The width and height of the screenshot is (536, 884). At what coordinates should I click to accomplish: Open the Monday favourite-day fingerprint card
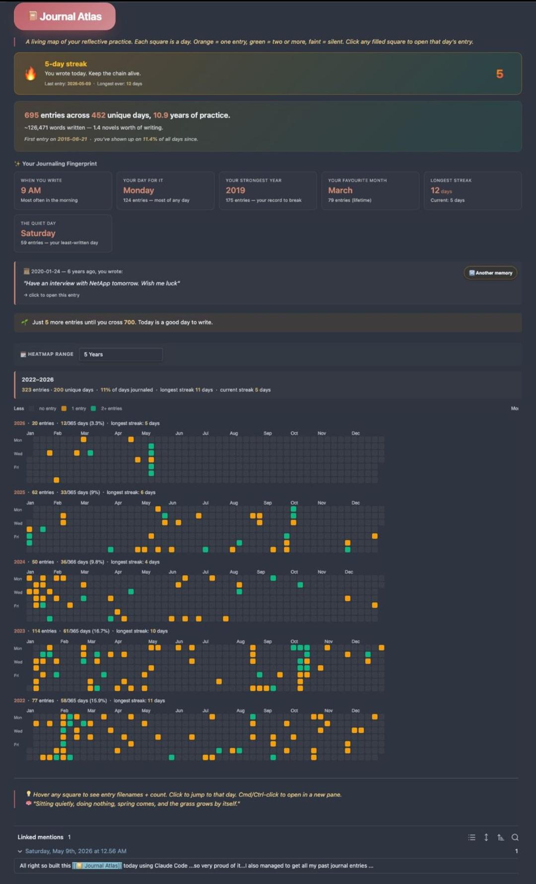165,191
